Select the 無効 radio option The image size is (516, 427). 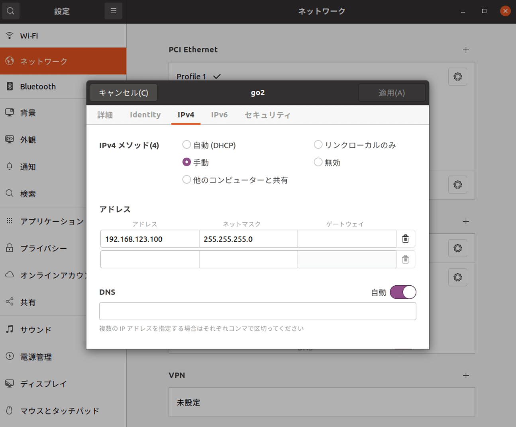(318, 162)
